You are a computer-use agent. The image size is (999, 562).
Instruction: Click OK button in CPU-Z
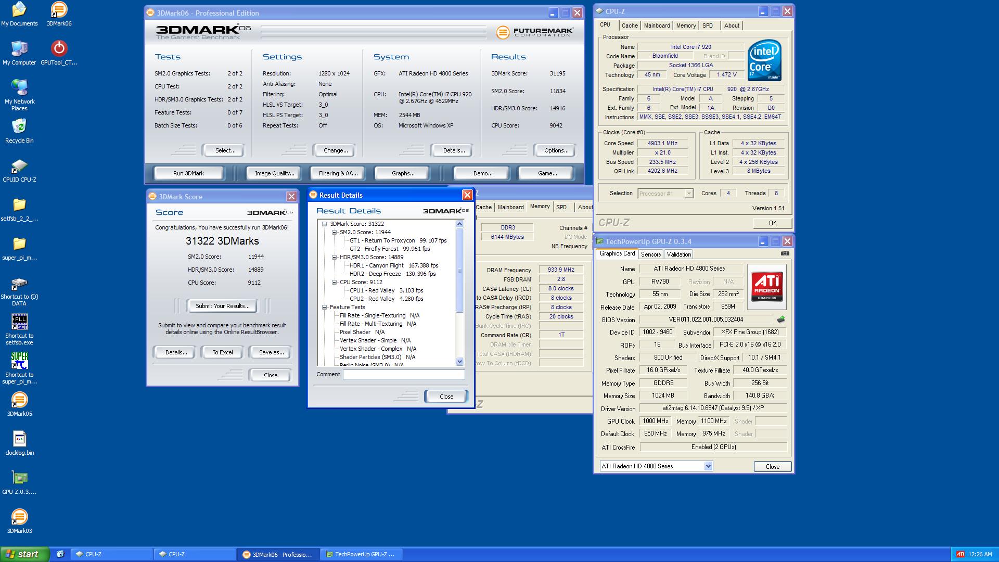click(x=773, y=223)
